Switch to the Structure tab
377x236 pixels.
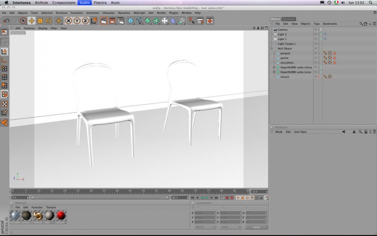click(x=289, y=19)
